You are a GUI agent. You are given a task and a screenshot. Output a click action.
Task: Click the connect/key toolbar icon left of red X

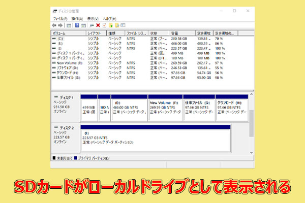(x=91, y=25)
